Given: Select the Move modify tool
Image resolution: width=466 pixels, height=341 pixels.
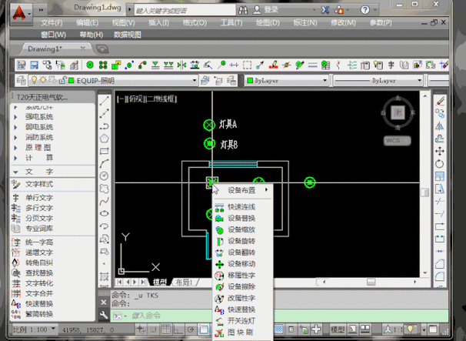Looking at the screenshot, I should tap(440, 151).
